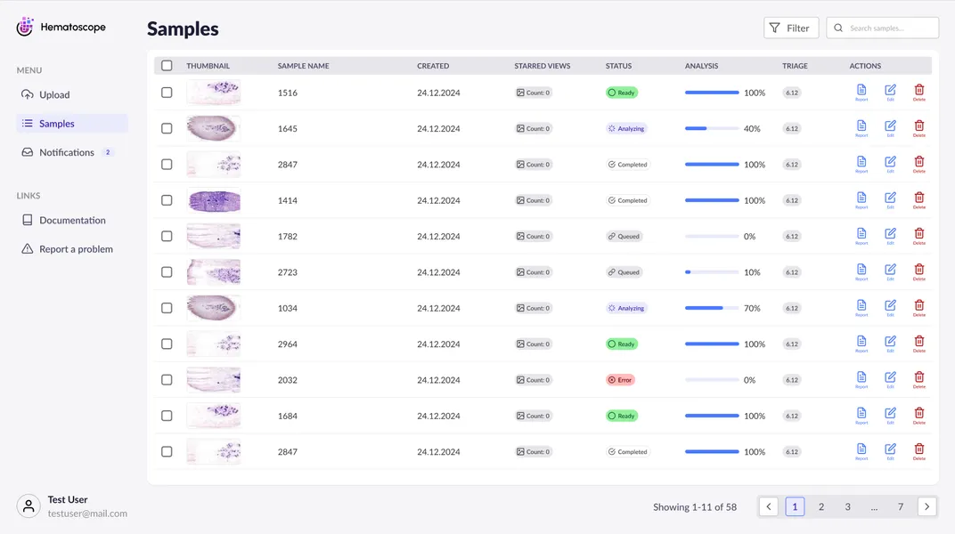This screenshot has width=955, height=534.
Task: Tick the checkbox for sample 1034
Action: 167,308
